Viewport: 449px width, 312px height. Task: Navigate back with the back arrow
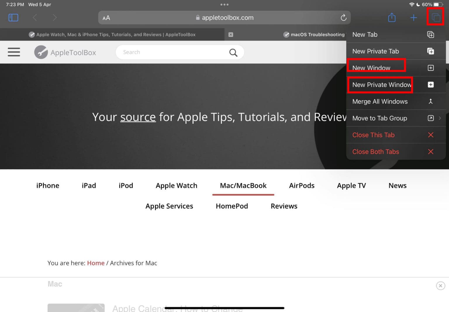35,18
